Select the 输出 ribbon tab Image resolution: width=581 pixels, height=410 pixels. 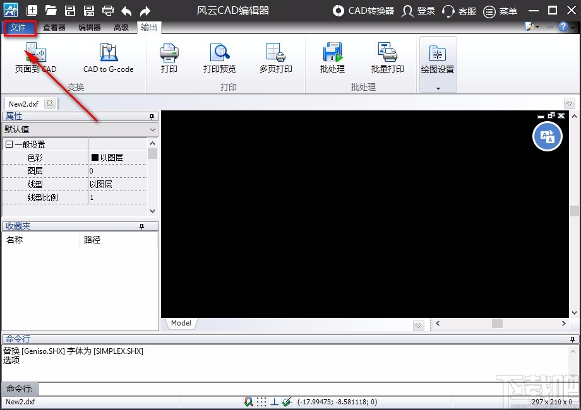[x=149, y=27]
